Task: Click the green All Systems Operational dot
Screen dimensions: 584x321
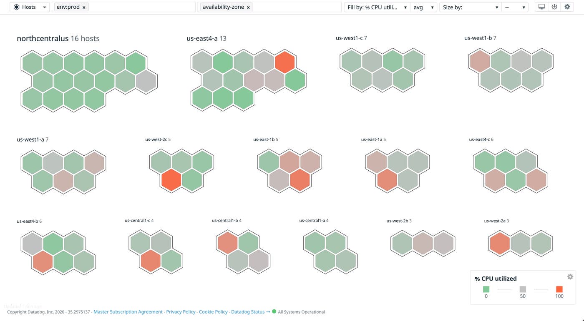Action: point(274,311)
